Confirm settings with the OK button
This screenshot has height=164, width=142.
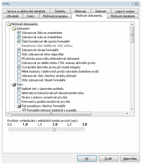click(x=87, y=159)
